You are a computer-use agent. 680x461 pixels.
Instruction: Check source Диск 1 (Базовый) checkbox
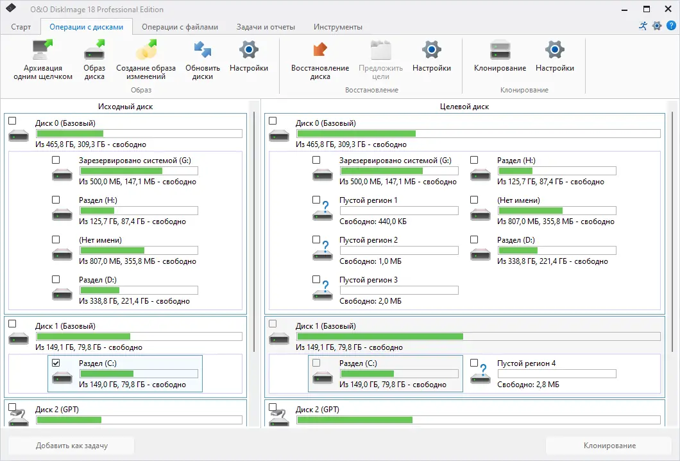(x=12, y=324)
